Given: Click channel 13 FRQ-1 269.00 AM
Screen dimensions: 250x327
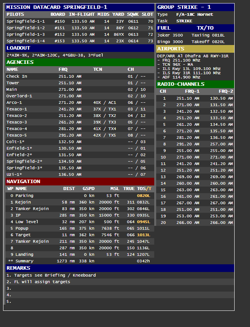Looking at the screenshot, I should [x=188, y=177].
